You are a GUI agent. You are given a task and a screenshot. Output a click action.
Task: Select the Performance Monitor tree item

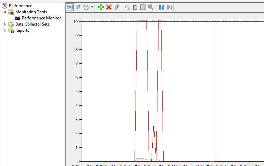pyautogui.click(x=41, y=18)
